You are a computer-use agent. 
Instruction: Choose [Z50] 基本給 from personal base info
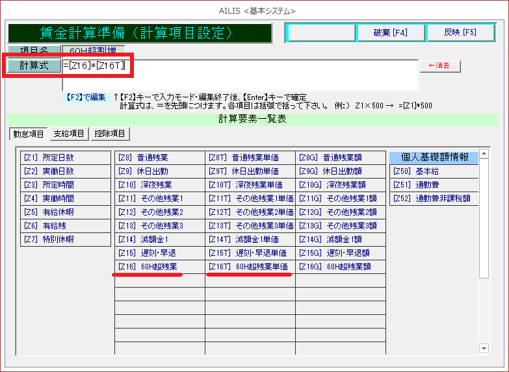click(x=434, y=171)
